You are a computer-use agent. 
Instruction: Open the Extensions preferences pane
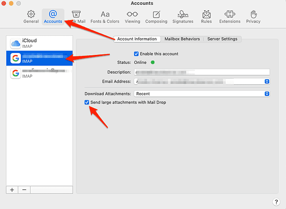tap(230, 16)
